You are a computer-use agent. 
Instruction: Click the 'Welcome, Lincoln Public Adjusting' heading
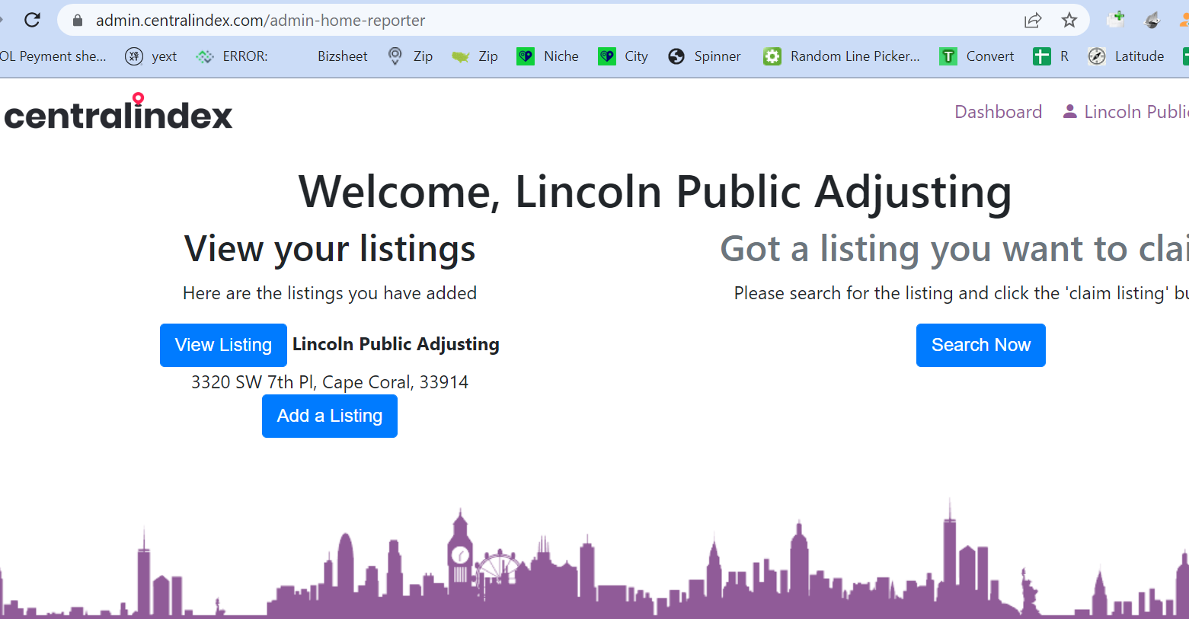[655, 191]
